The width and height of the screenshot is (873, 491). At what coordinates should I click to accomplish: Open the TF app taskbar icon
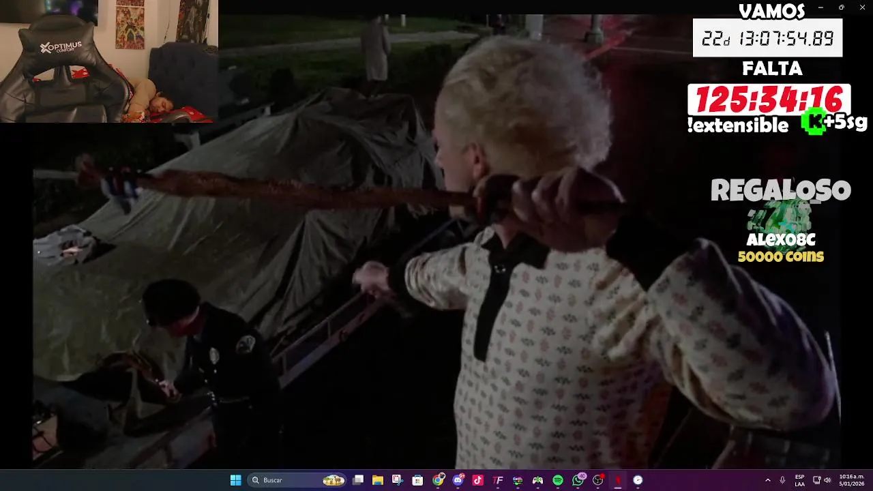pyautogui.click(x=498, y=480)
